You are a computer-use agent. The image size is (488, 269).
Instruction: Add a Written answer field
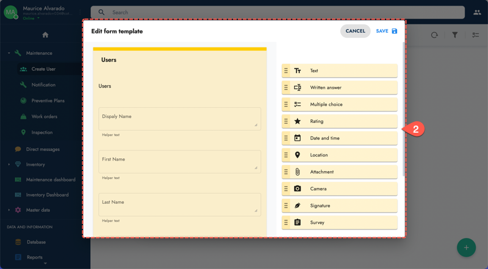pyautogui.click(x=340, y=88)
